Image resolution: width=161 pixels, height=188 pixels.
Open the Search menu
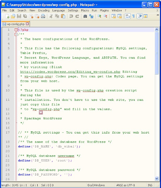[x=22, y=10]
